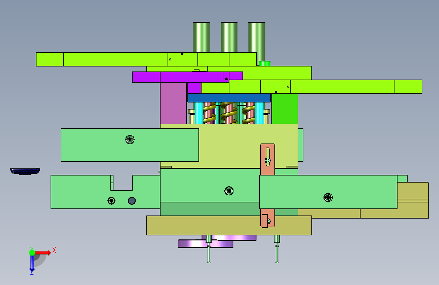Click the red X axis arrow of triad
Image resolution: width=439 pixels, height=285 pixels.
43,253
